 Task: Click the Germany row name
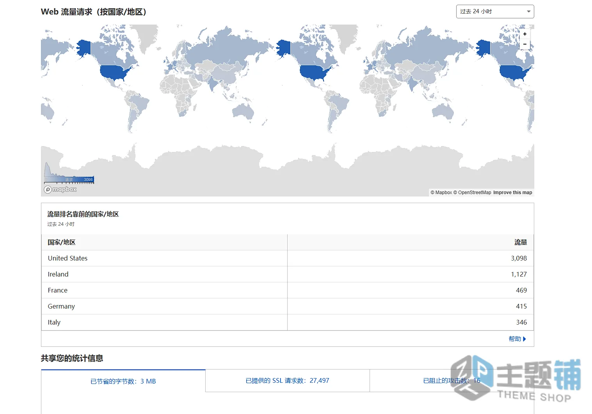61,306
